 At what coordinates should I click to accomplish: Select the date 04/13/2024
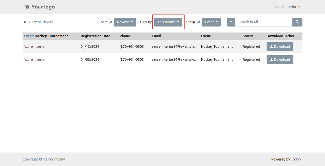[x=90, y=46]
